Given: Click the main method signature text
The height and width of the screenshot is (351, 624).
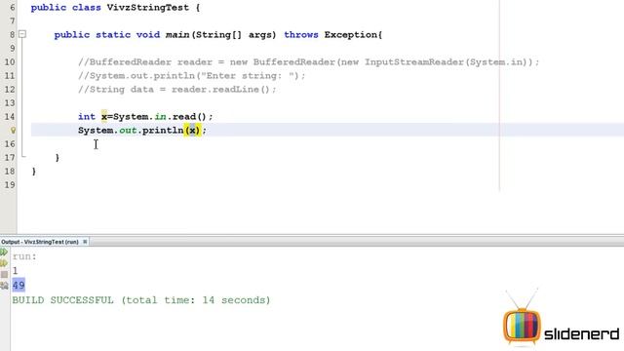Looking at the screenshot, I should click(x=218, y=35).
